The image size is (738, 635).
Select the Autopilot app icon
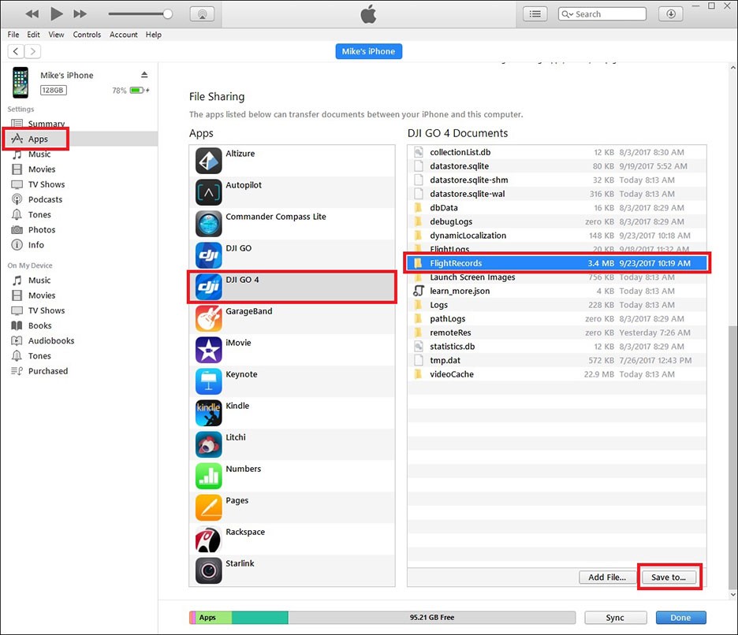tap(208, 192)
